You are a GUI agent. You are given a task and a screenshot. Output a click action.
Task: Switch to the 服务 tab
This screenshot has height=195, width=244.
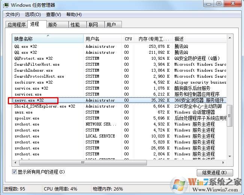click(57, 25)
